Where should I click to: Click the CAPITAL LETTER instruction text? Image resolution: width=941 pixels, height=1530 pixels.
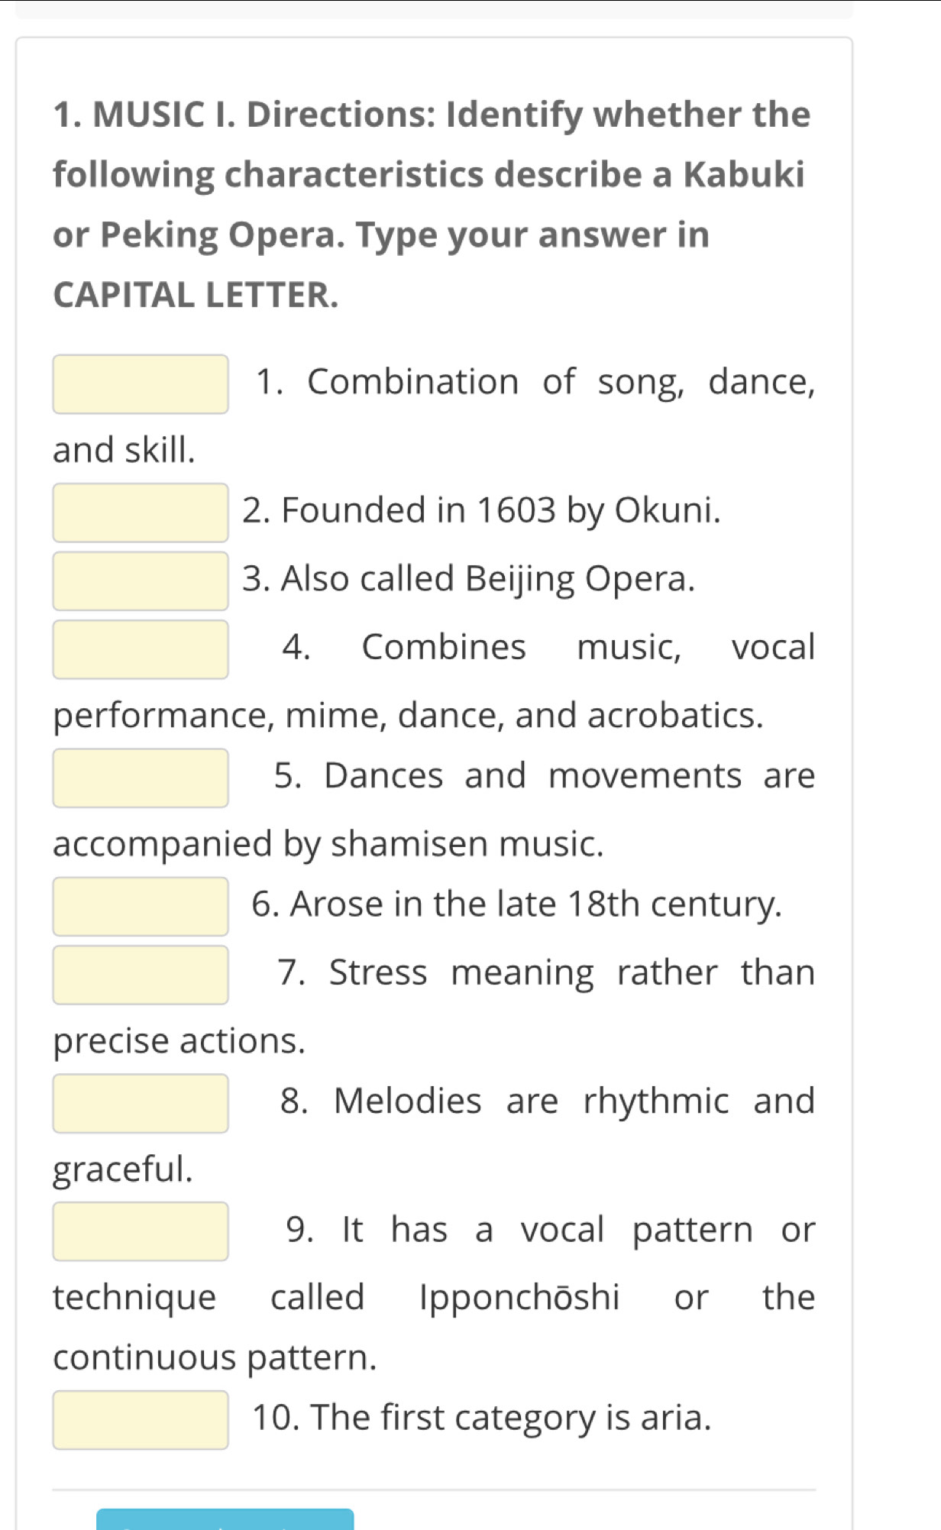[x=196, y=295]
